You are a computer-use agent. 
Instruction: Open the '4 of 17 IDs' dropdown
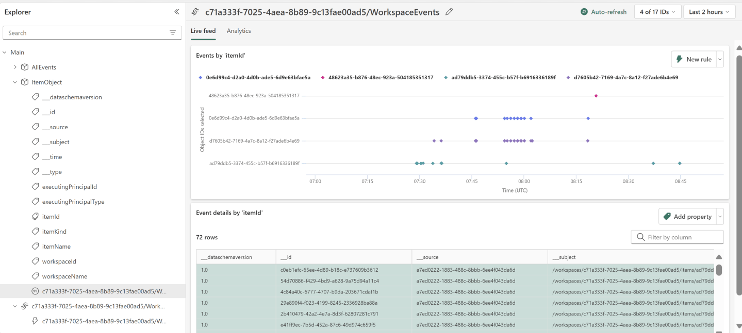click(x=657, y=11)
